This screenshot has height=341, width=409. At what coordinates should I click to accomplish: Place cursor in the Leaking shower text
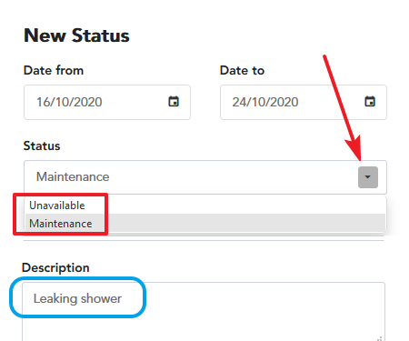pyautogui.click(x=77, y=299)
